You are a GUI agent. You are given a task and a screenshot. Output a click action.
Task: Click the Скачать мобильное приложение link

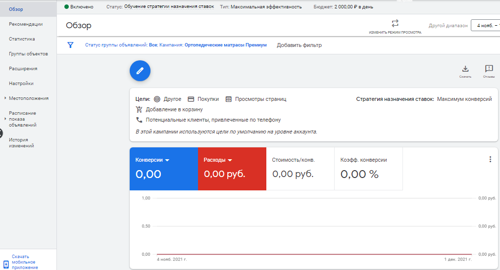point(25,262)
